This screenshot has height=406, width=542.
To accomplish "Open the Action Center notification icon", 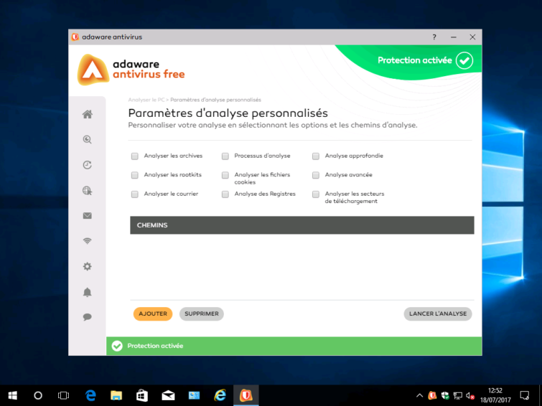I will pyautogui.click(x=524, y=395).
